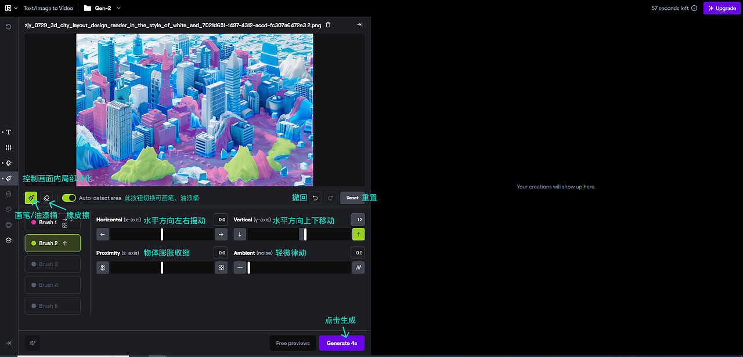Image resolution: width=743 pixels, height=357 pixels.
Task: Delete the uploaded image with the trash icon
Action: point(328,25)
